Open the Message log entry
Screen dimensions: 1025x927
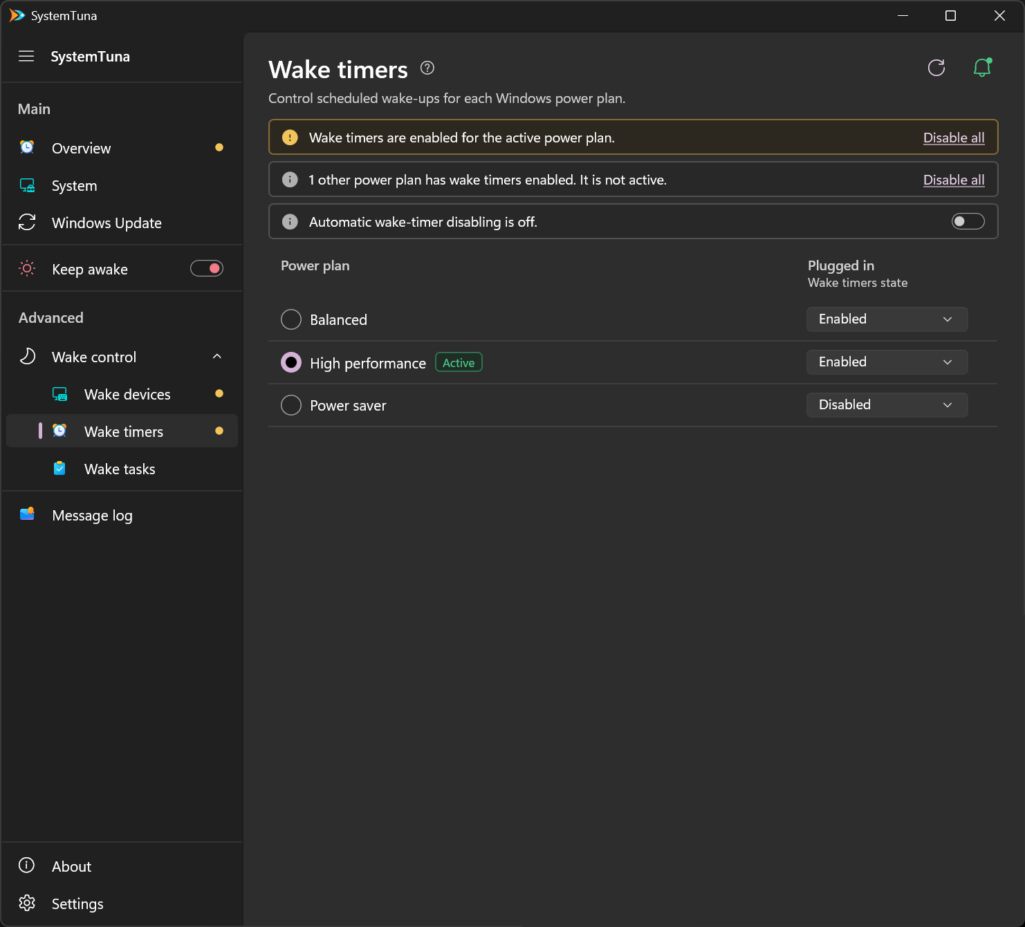tap(122, 515)
